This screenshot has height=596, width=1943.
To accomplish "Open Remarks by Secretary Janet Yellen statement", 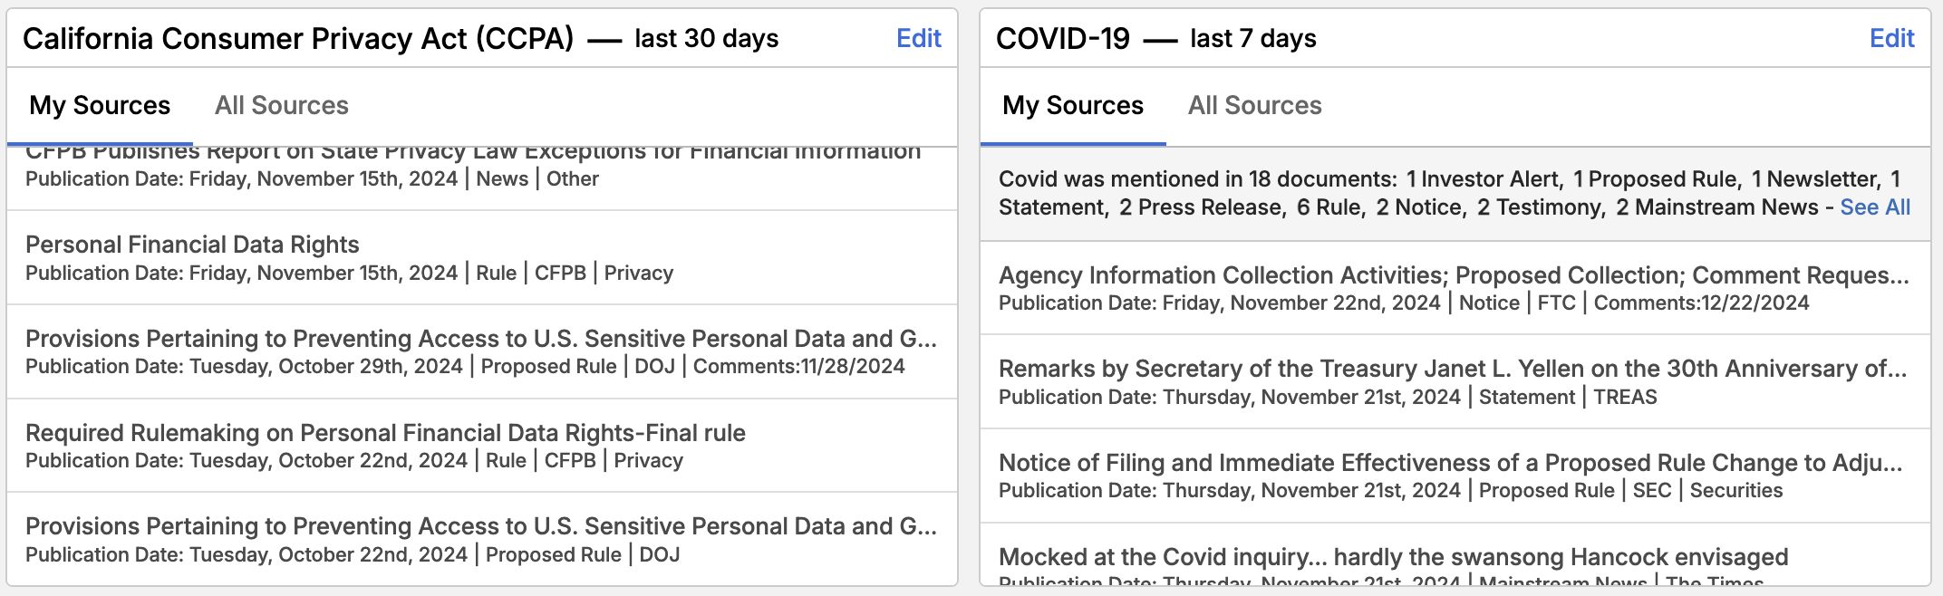I will [x=1452, y=369].
